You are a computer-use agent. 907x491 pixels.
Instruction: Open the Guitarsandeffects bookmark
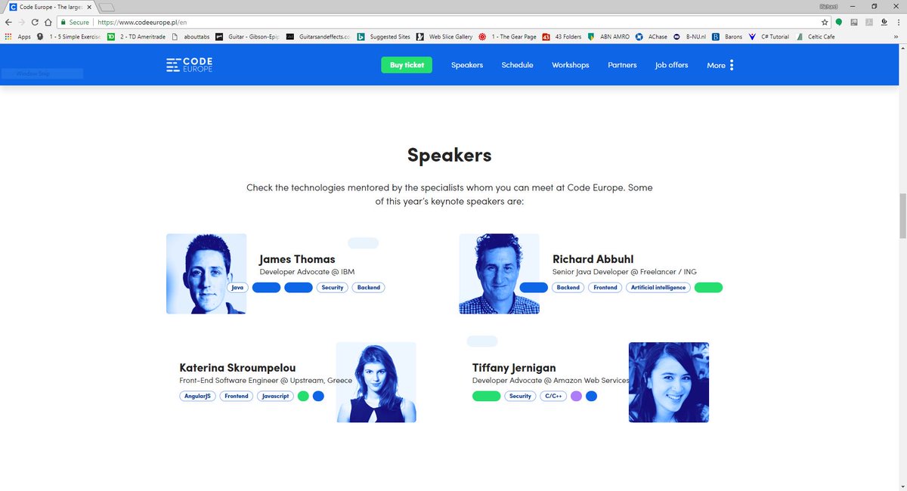point(317,36)
